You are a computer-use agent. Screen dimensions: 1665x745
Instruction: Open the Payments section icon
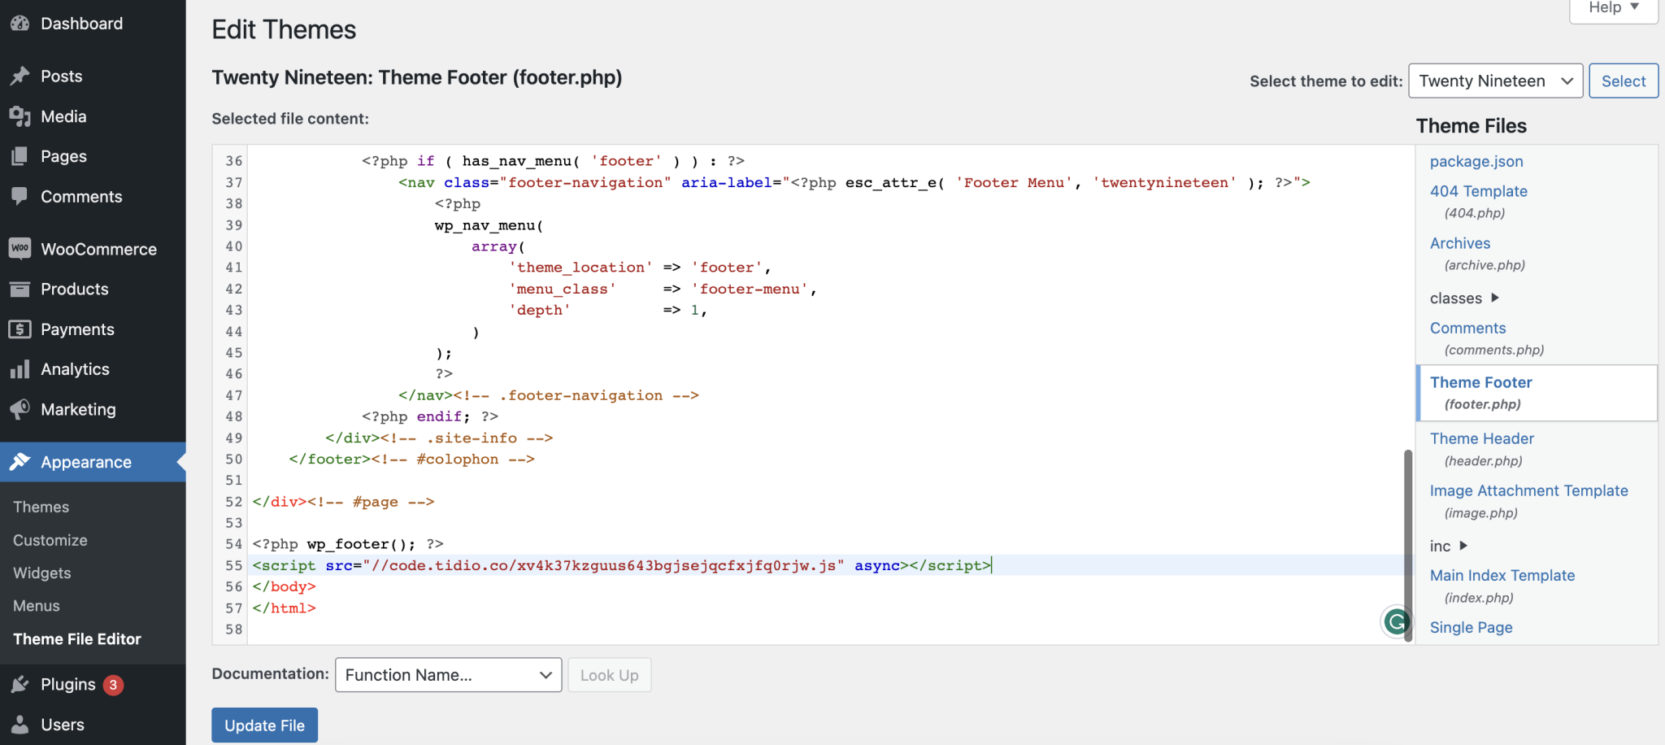pos(20,329)
